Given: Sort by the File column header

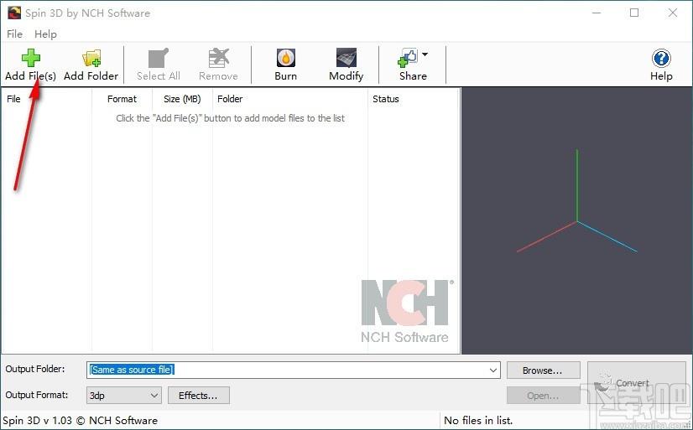Looking at the screenshot, I should pos(47,99).
